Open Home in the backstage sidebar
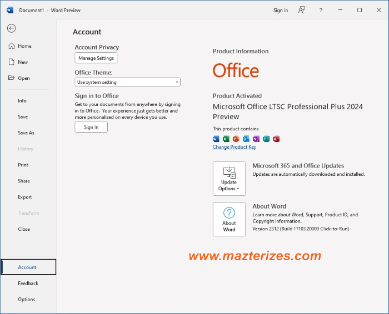This screenshot has height=314, width=389. [x=28, y=46]
